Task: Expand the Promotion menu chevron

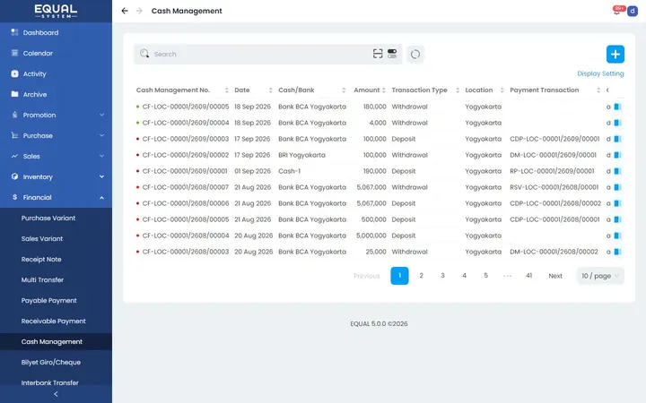Action: [x=101, y=115]
